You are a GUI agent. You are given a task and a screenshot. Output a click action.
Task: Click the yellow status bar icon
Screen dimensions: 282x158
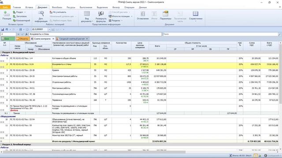click(x=256, y=155)
